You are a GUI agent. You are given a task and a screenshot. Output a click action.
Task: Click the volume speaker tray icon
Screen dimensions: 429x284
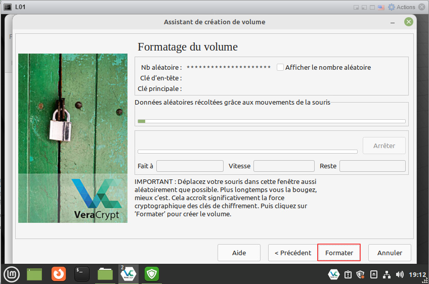(400, 274)
